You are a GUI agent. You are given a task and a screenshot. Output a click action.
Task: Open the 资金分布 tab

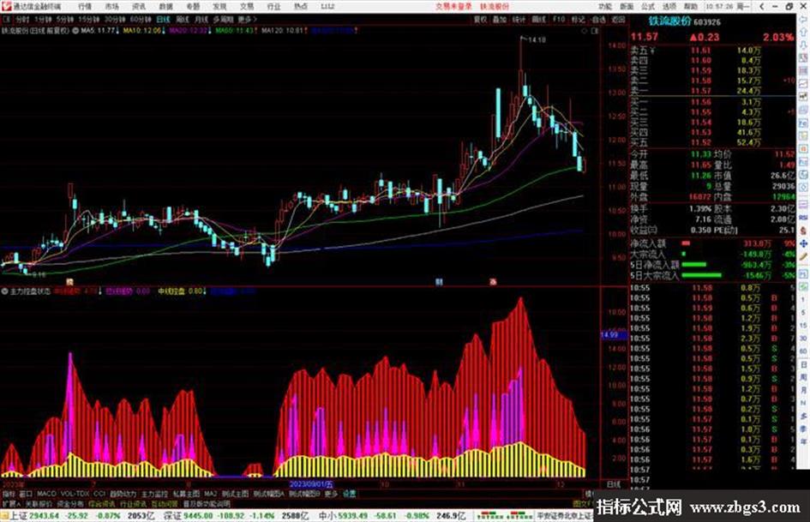(x=70, y=504)
